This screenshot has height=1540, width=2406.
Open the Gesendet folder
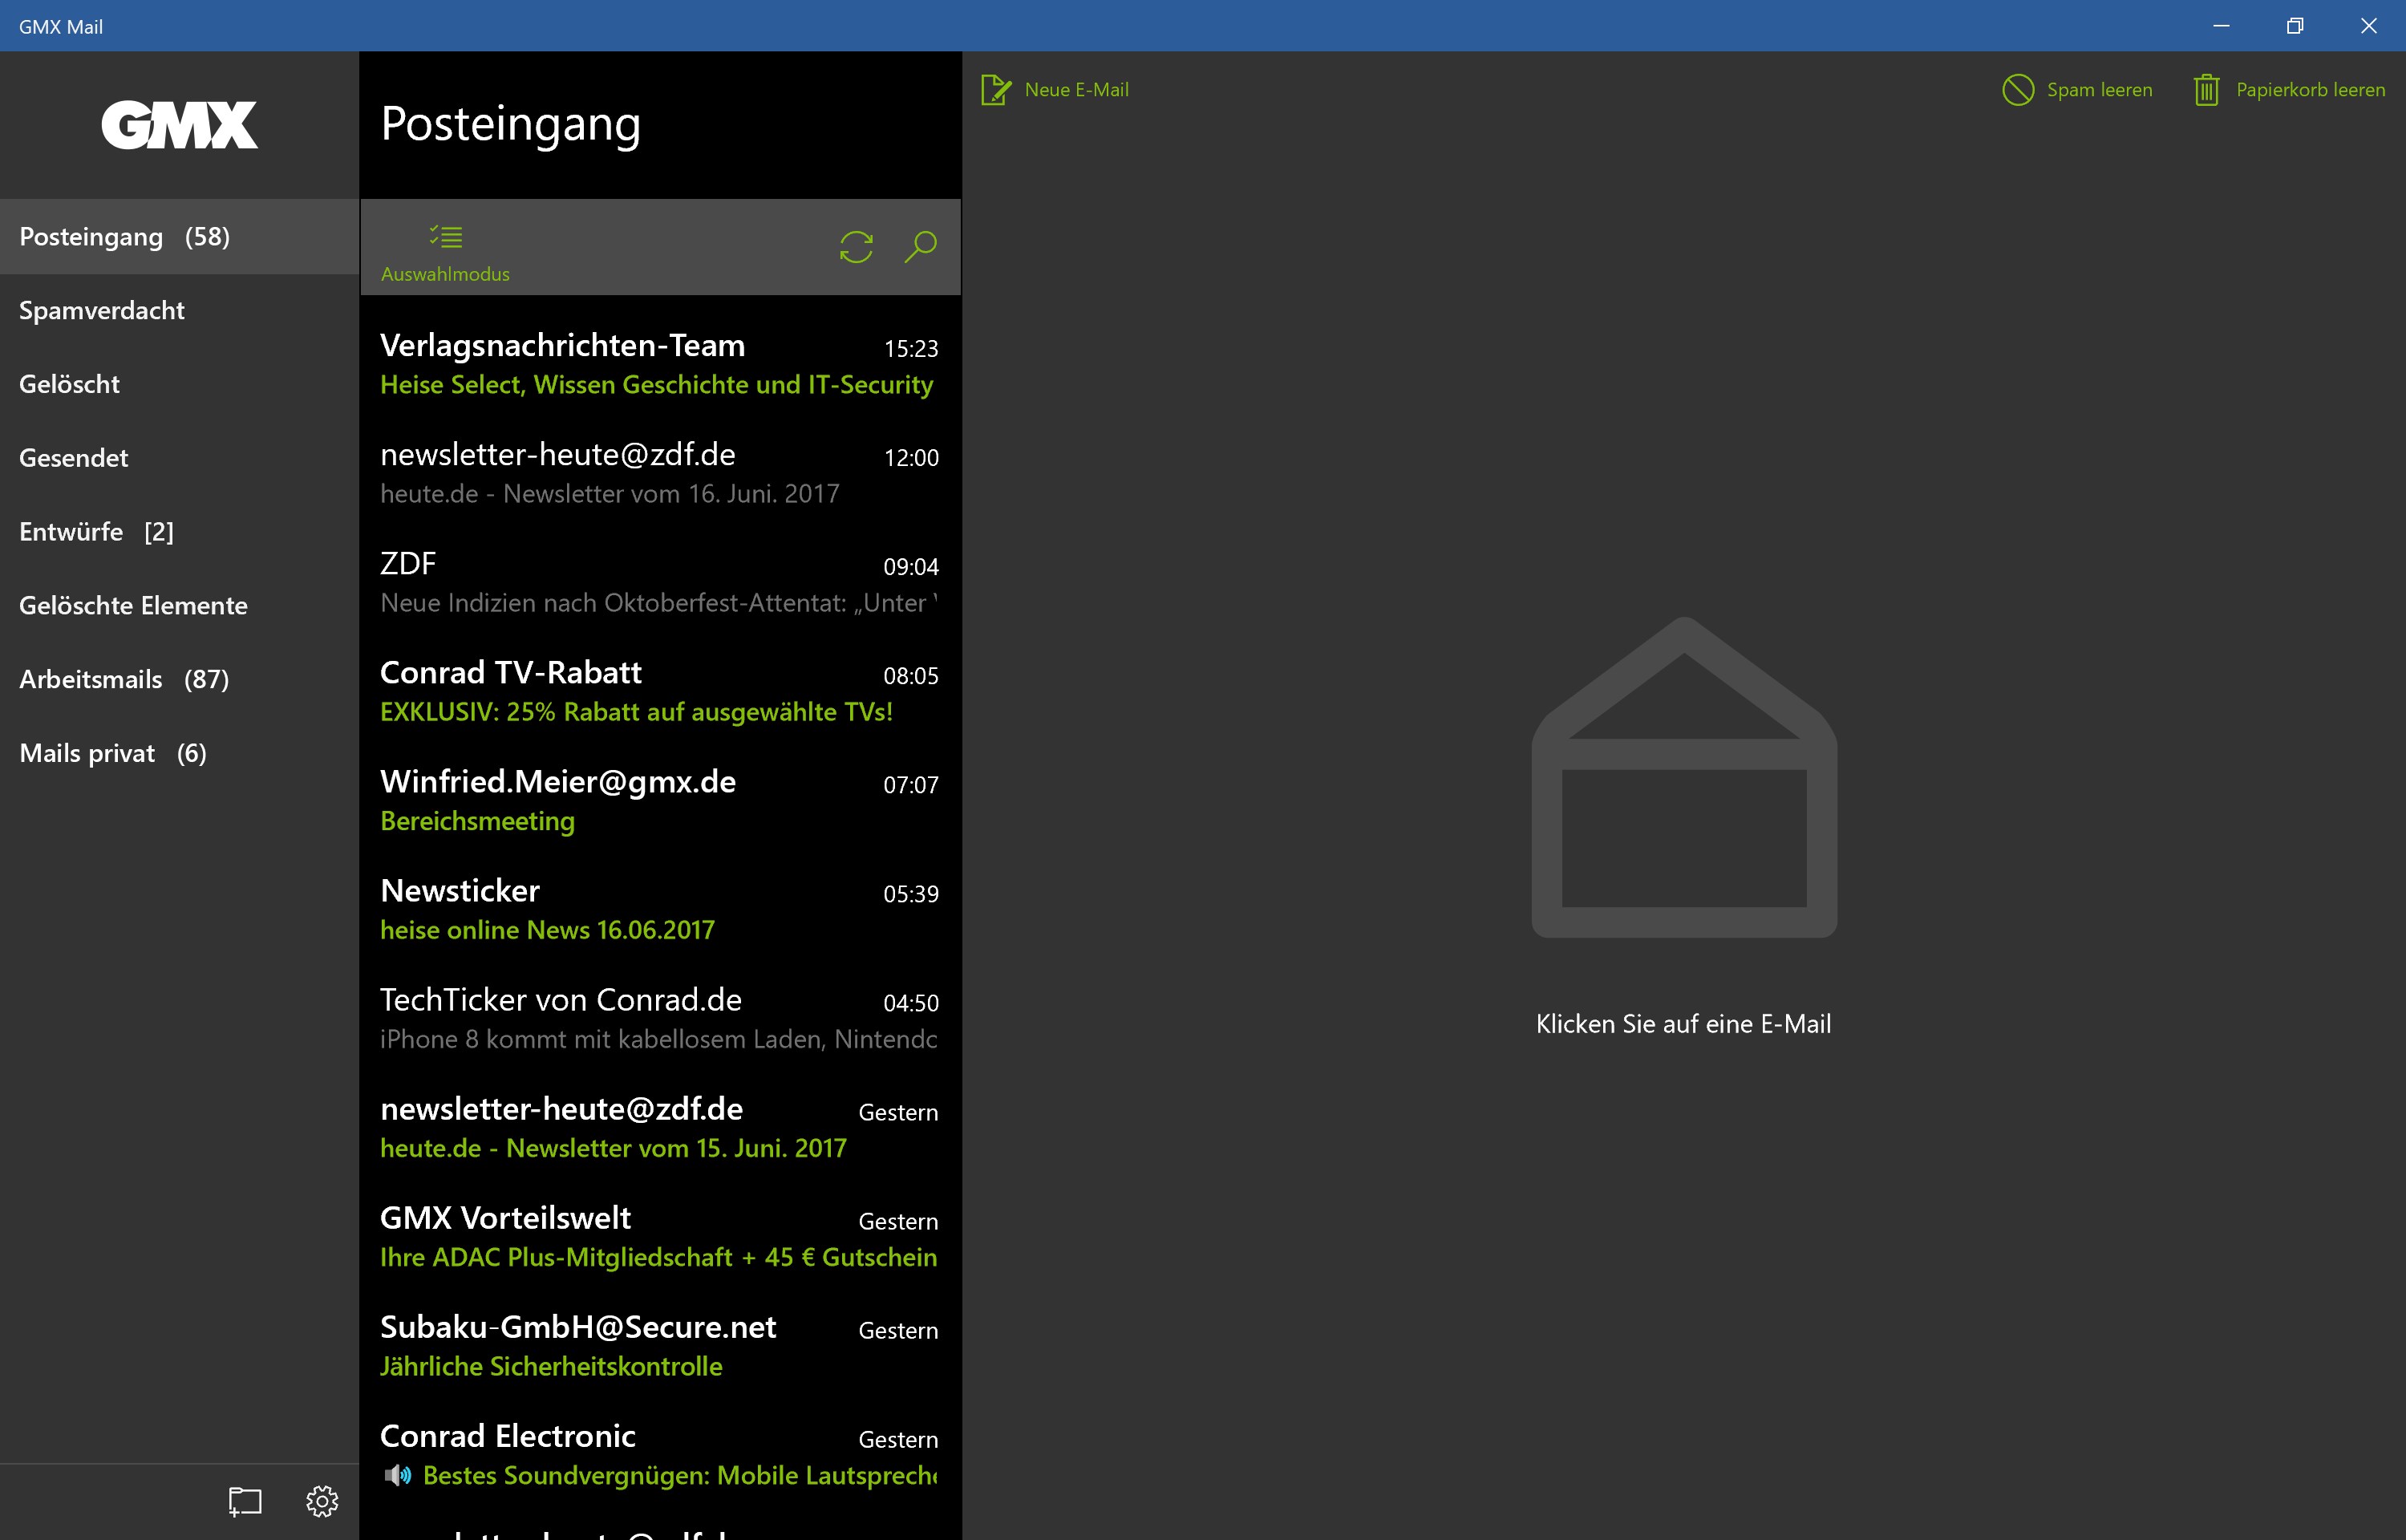click(x=74, y=458)
